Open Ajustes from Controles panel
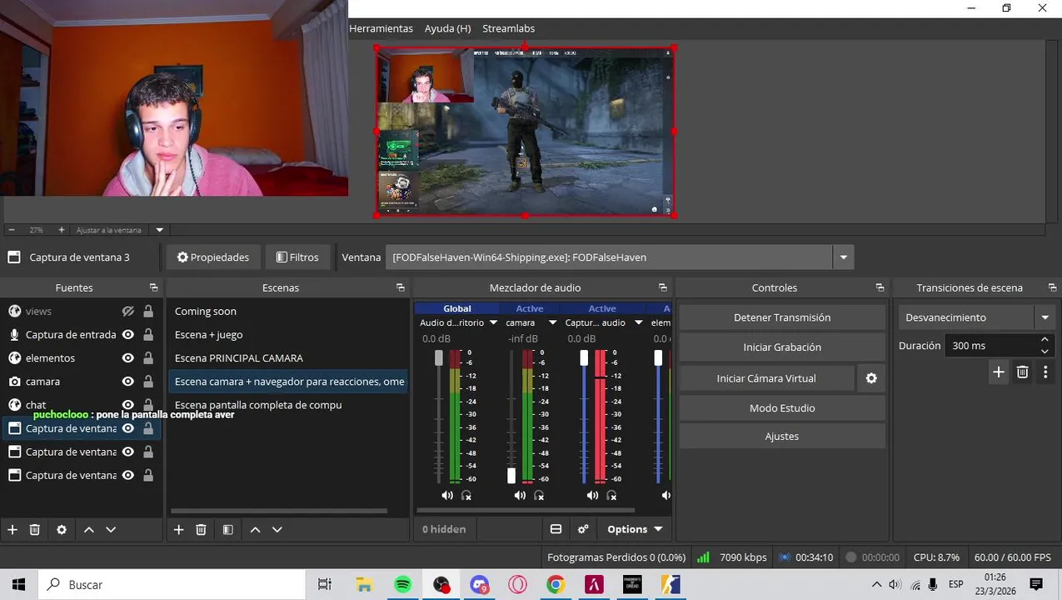1062x600 pixels. pyautogui.click(x=782, y=437)
